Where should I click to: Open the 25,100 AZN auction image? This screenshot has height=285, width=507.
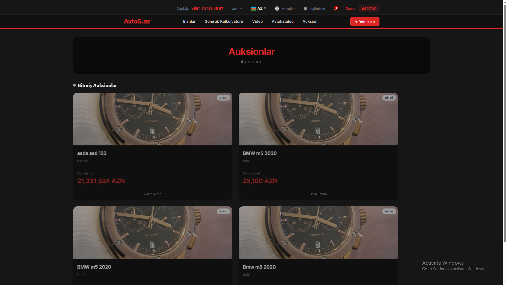(318, 119)
